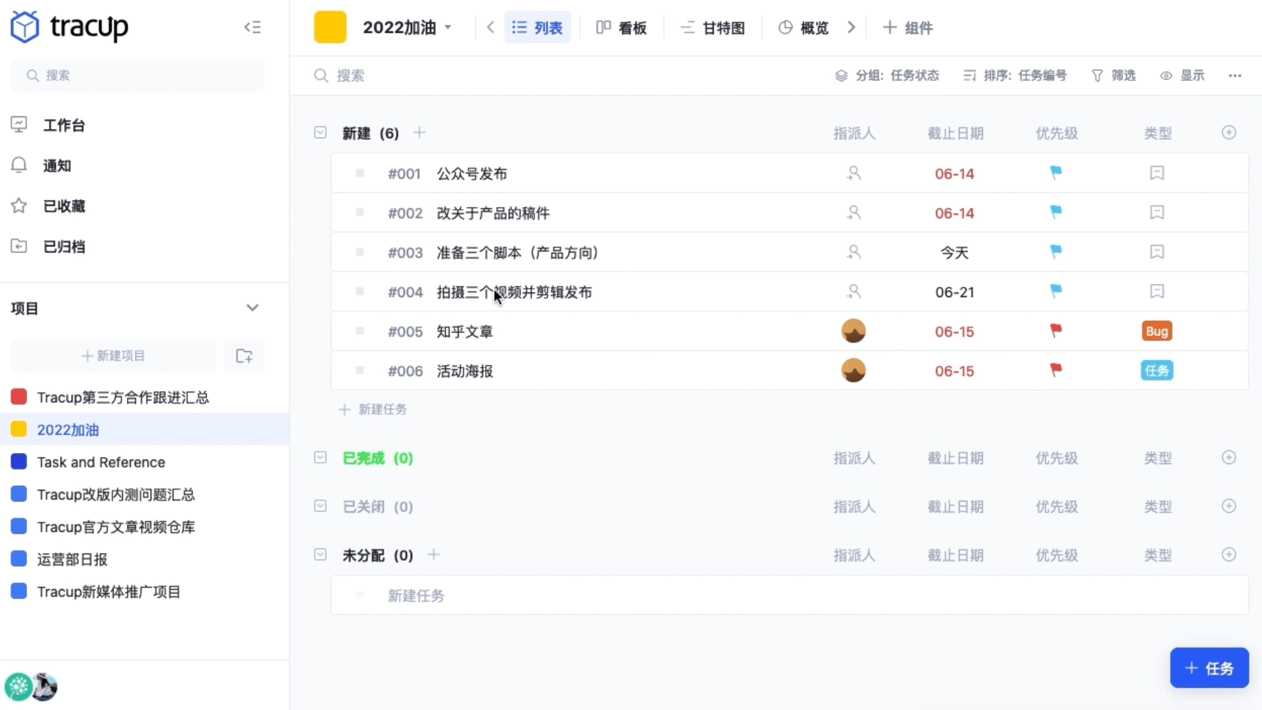1262x710 pixels.
Task: Click the yellow 2022加油 project color square
Action: (x=329, y=27)
